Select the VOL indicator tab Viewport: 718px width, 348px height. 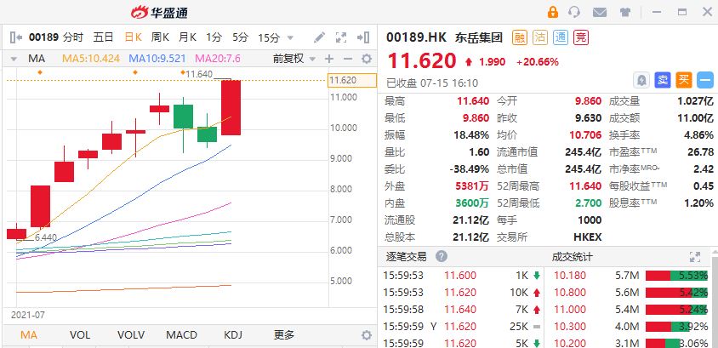click(80, 335)
